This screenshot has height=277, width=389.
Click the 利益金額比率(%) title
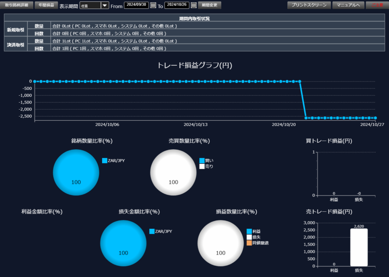[x=42, y=212]
